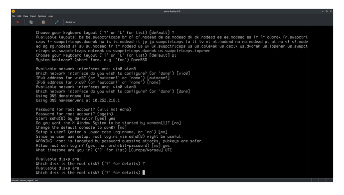Open the Edit menu
The image size is (344, 195).
click(x=19, y=16)
